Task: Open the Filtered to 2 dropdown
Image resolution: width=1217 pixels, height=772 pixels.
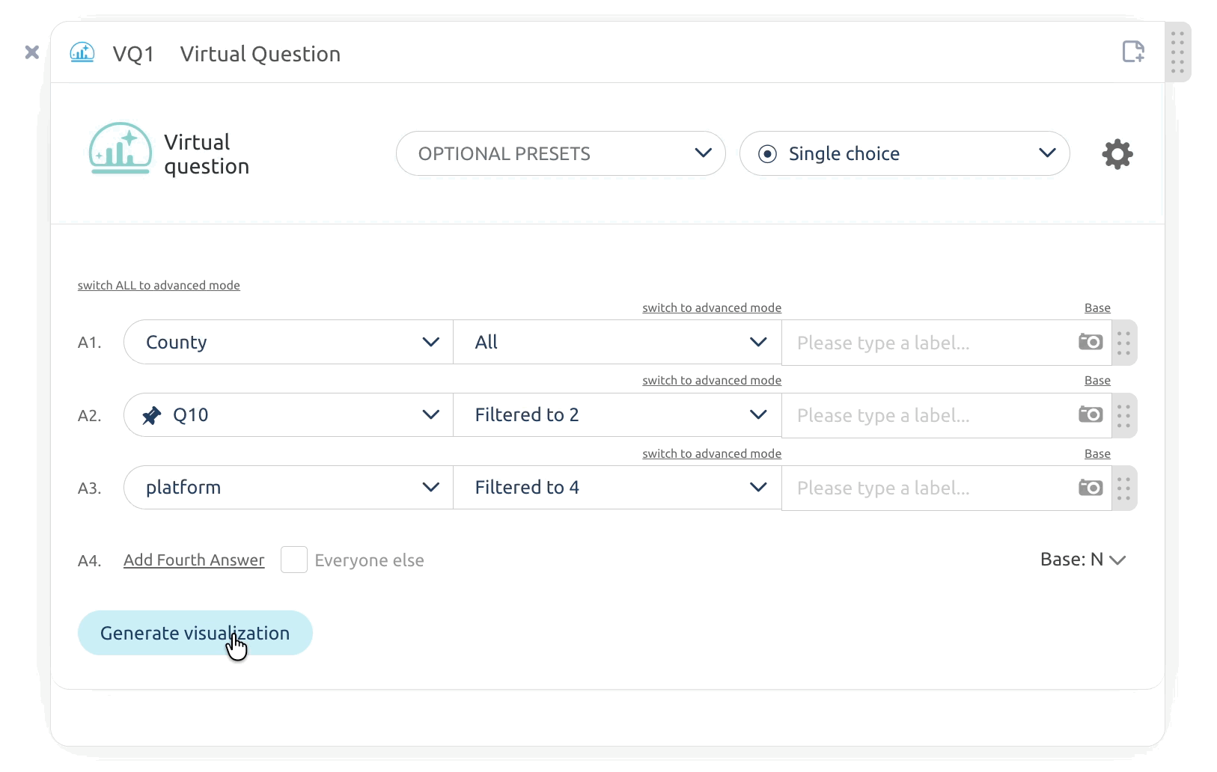Action: [x=617, y=414]
